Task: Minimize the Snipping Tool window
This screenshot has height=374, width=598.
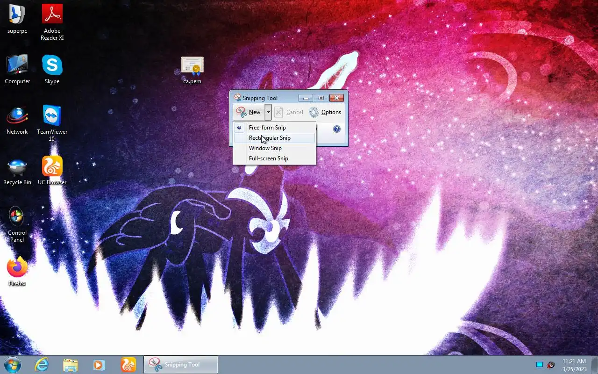Action: [x=306, y=98]
